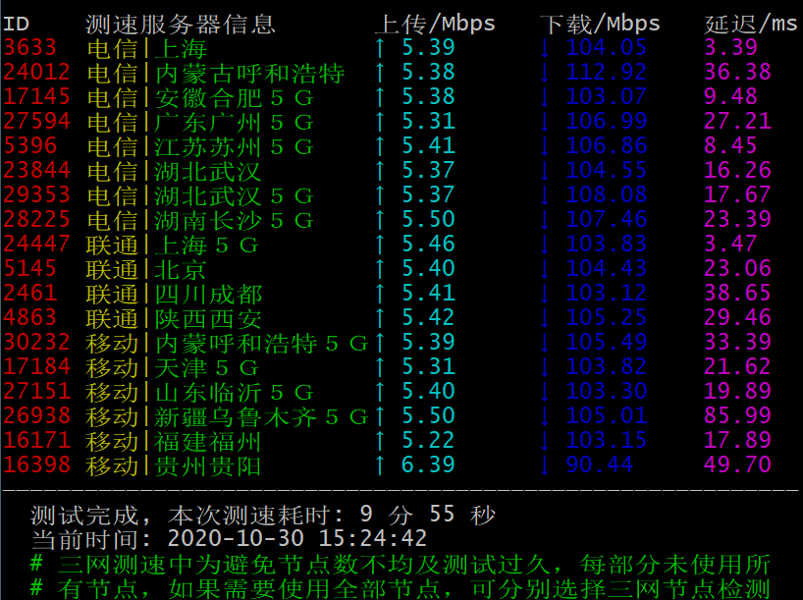Select server name 内蒙古呼和浩特
Viewport: 803px width, 600px height.
pos(250,73)
